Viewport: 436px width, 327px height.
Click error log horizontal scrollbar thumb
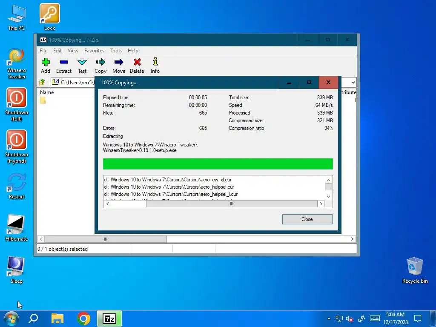click(x=232, y=204)
